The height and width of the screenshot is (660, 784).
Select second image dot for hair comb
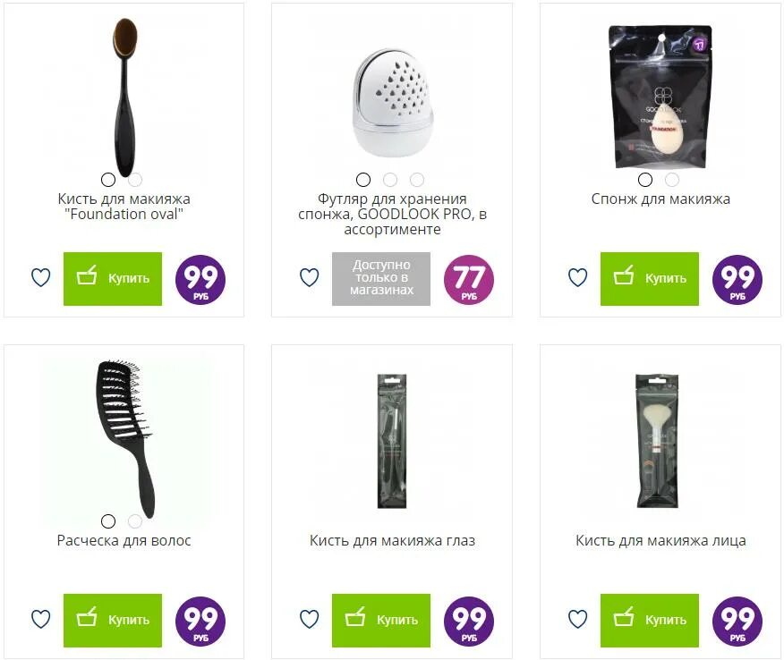(135, 521)
